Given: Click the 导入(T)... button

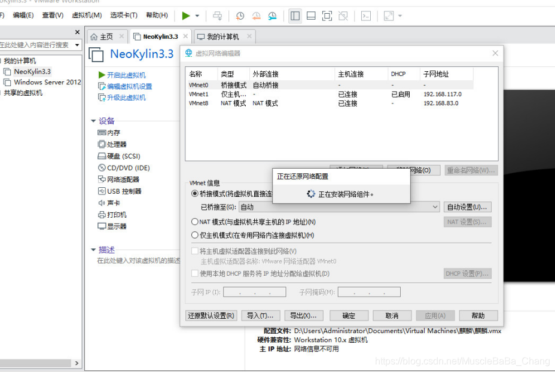Looking at the screenshot, I should pos(260,316).
